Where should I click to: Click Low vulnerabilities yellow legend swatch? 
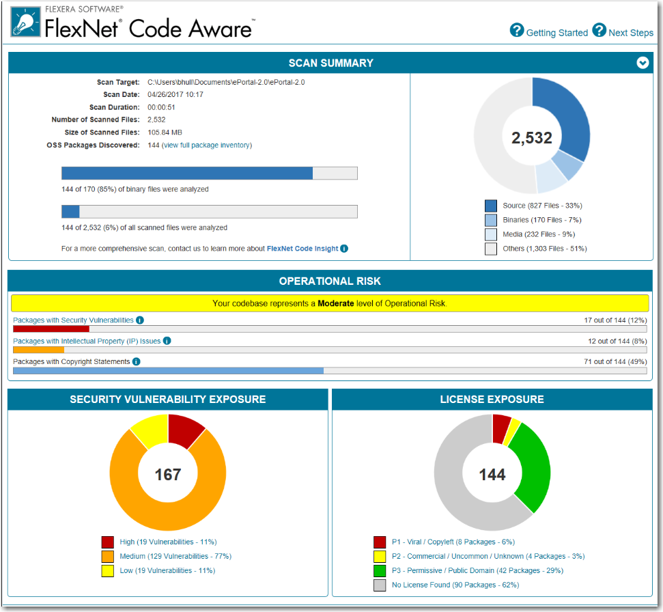(108, 570)
